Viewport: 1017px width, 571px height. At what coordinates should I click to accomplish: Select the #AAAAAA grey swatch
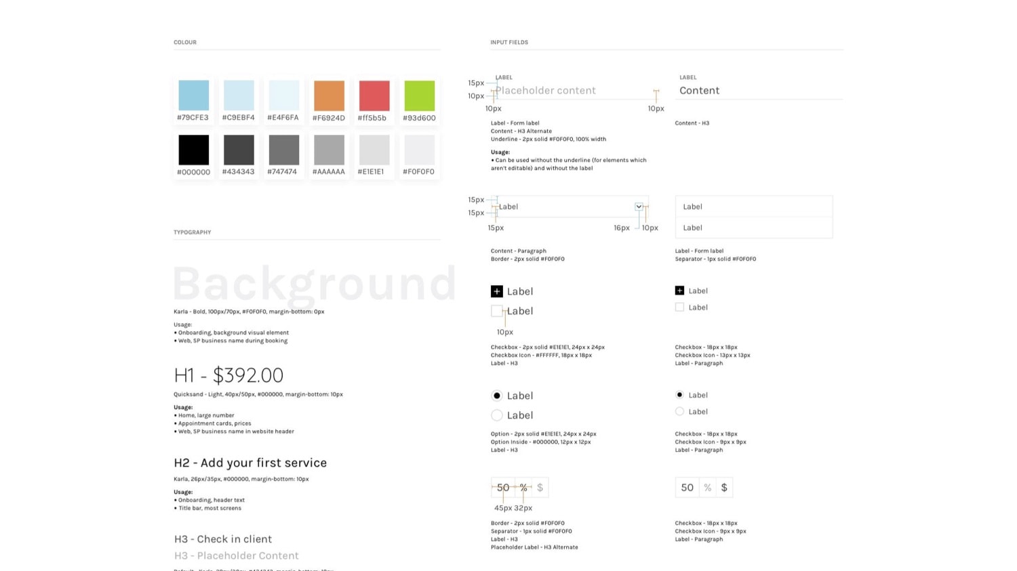tap(329, 150)
